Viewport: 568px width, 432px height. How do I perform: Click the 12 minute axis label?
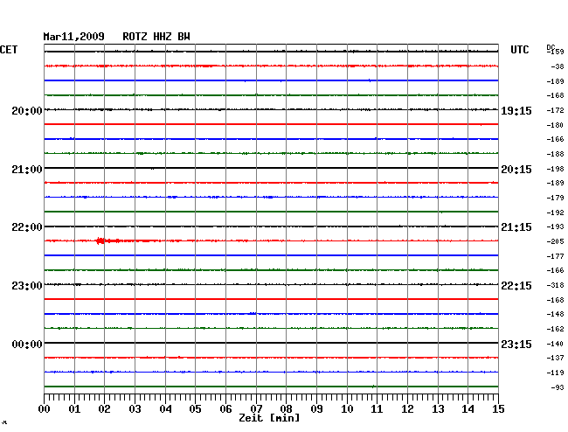tap(407, 409)
